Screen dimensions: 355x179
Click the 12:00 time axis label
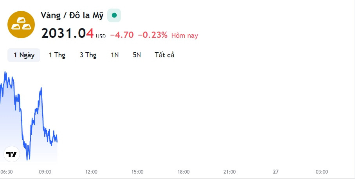point(91,172)
